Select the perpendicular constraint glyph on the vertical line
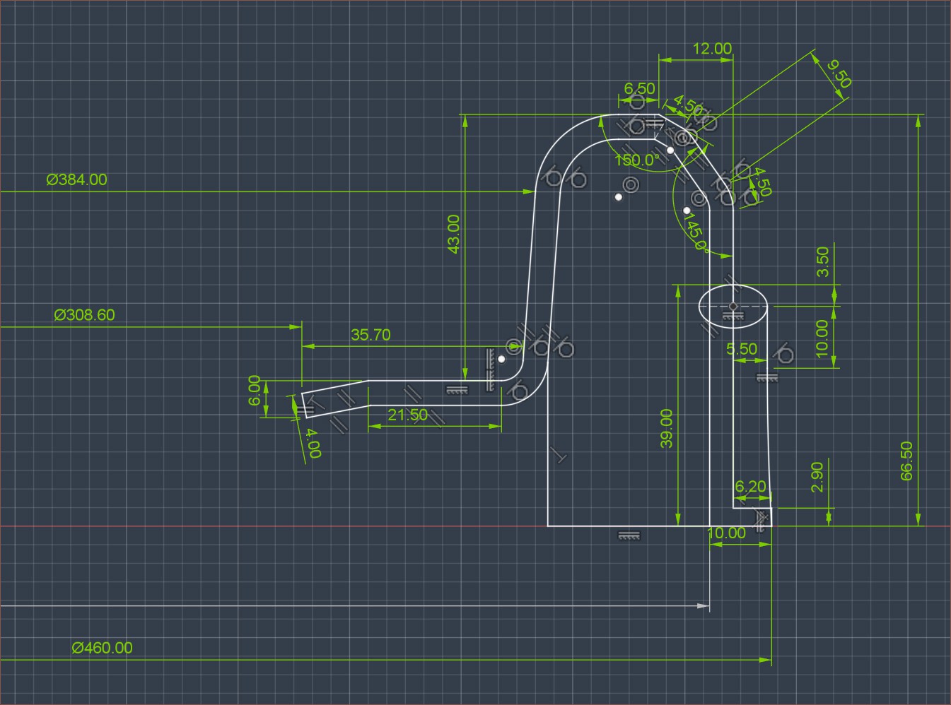This screenshot has height=705, width=951. pyautogui.click(x=559, y=456)
